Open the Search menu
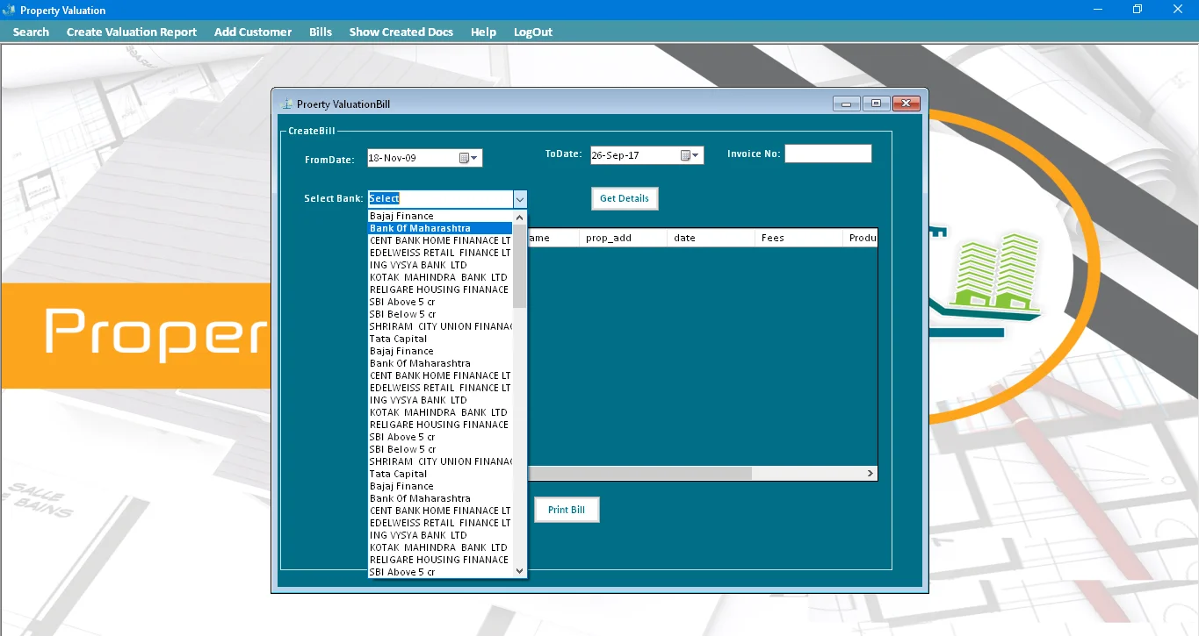This screenshot has height=636, width=1199. pyautogui.click(x=31, y=32)
